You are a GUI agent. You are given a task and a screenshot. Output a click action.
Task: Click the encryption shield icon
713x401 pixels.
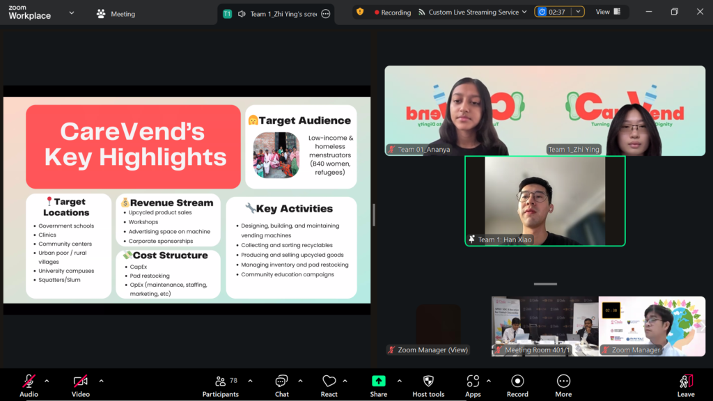pyautogui.click(x=360, y=12)
